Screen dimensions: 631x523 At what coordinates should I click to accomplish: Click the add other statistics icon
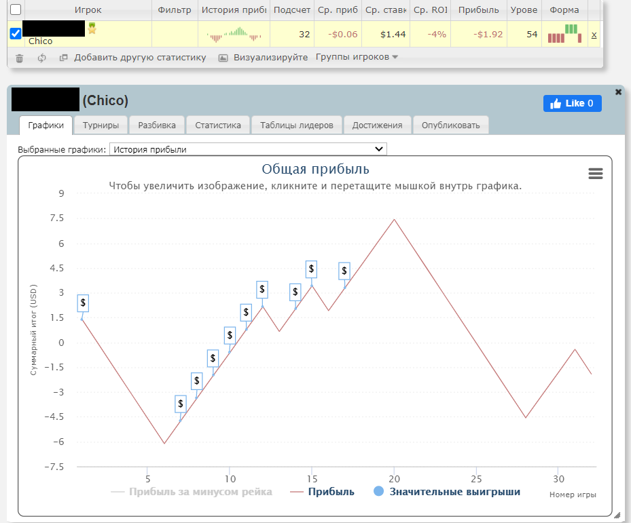point(64,58)
